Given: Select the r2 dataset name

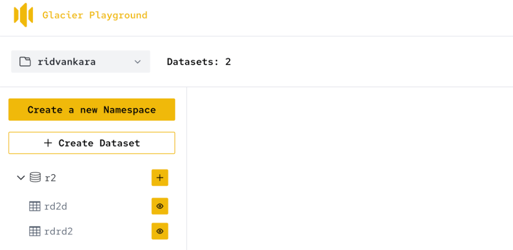Looking at the screenshot, I should (50, 178).
